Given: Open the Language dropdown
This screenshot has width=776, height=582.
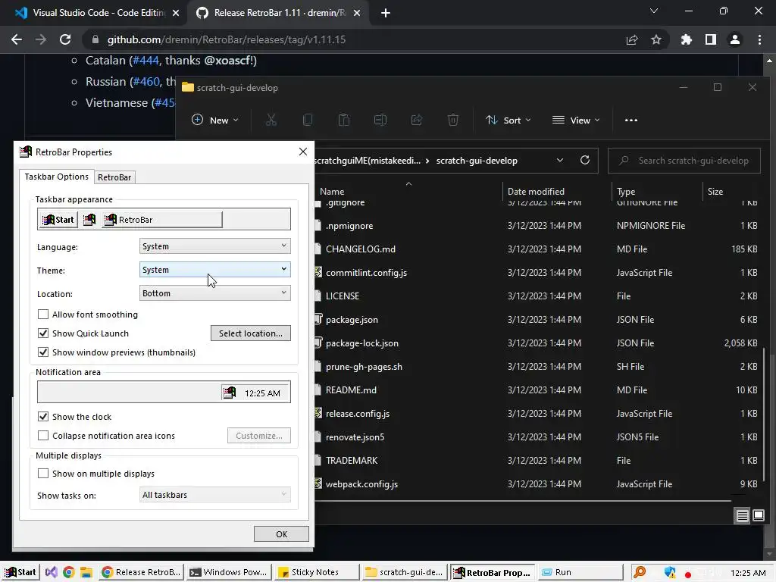Looking at the screenshot, I should tap(214, 246).
